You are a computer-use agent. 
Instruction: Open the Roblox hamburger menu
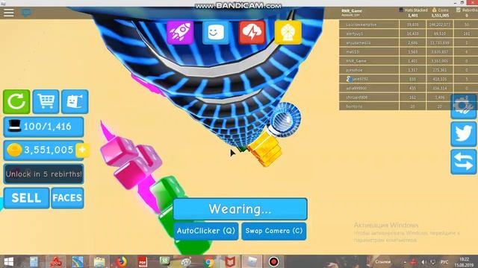pyautogui.click(x=8, y=13)
